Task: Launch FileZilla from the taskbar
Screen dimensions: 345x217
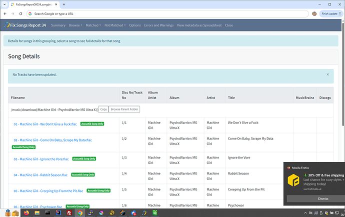Action: click(69, 212)
